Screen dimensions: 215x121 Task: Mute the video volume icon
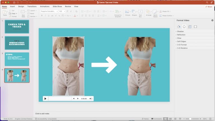(x=91, y=99)
